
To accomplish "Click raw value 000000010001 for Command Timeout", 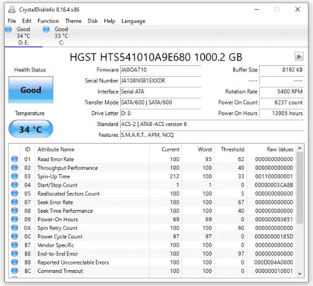I will (x=274, y=271).
